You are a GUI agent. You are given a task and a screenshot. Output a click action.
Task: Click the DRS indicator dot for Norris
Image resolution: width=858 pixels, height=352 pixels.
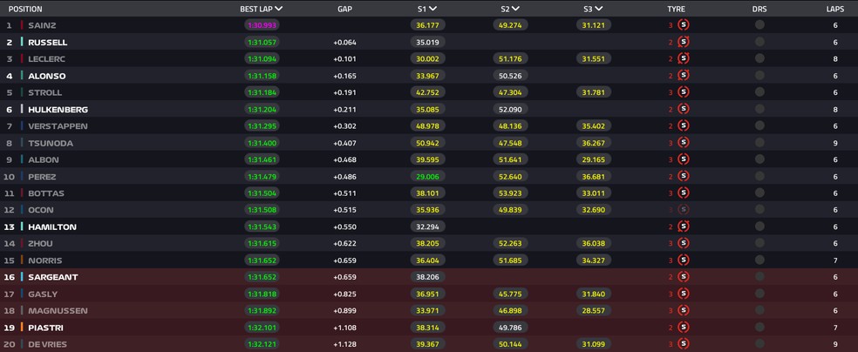[x=759, y=261]
